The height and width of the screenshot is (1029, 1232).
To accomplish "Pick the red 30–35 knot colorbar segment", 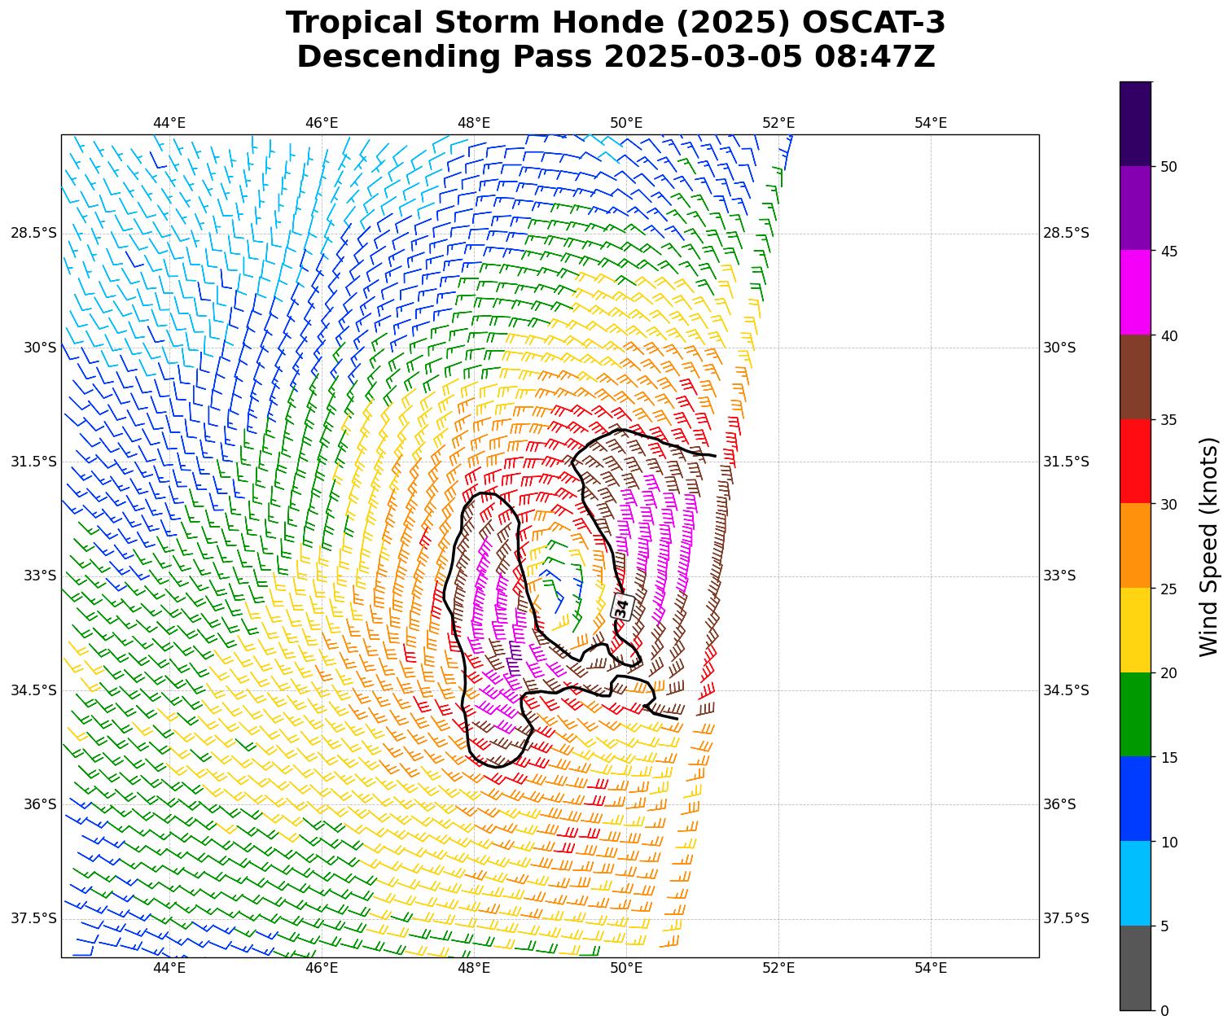I will pyautogui.click(x=1135, y=461).
